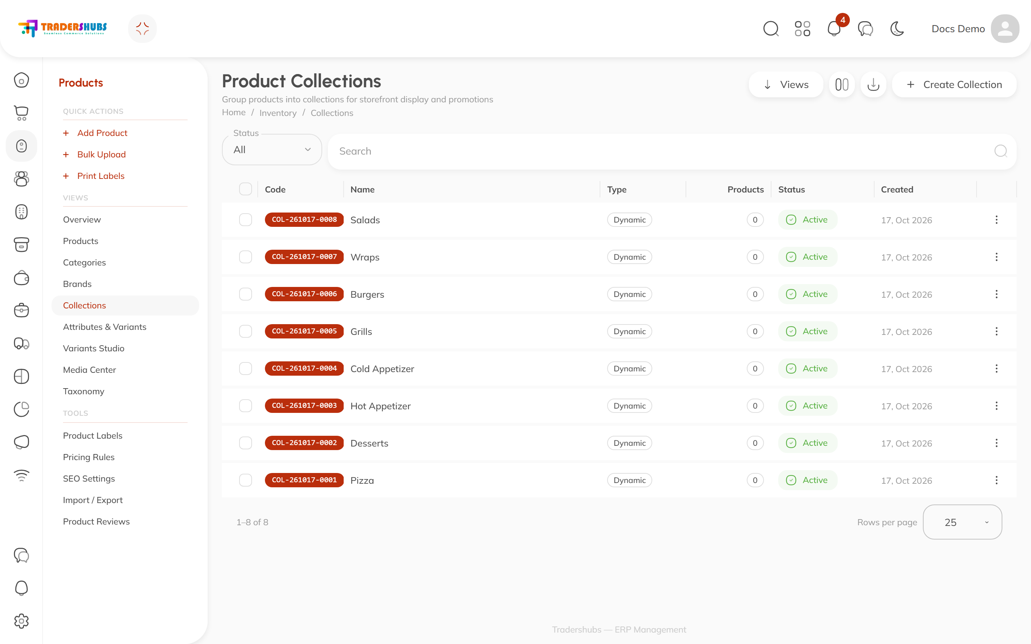Open Pricing Rules under Tools
This screenshot has height=644, width=1031.
[89, 457]
